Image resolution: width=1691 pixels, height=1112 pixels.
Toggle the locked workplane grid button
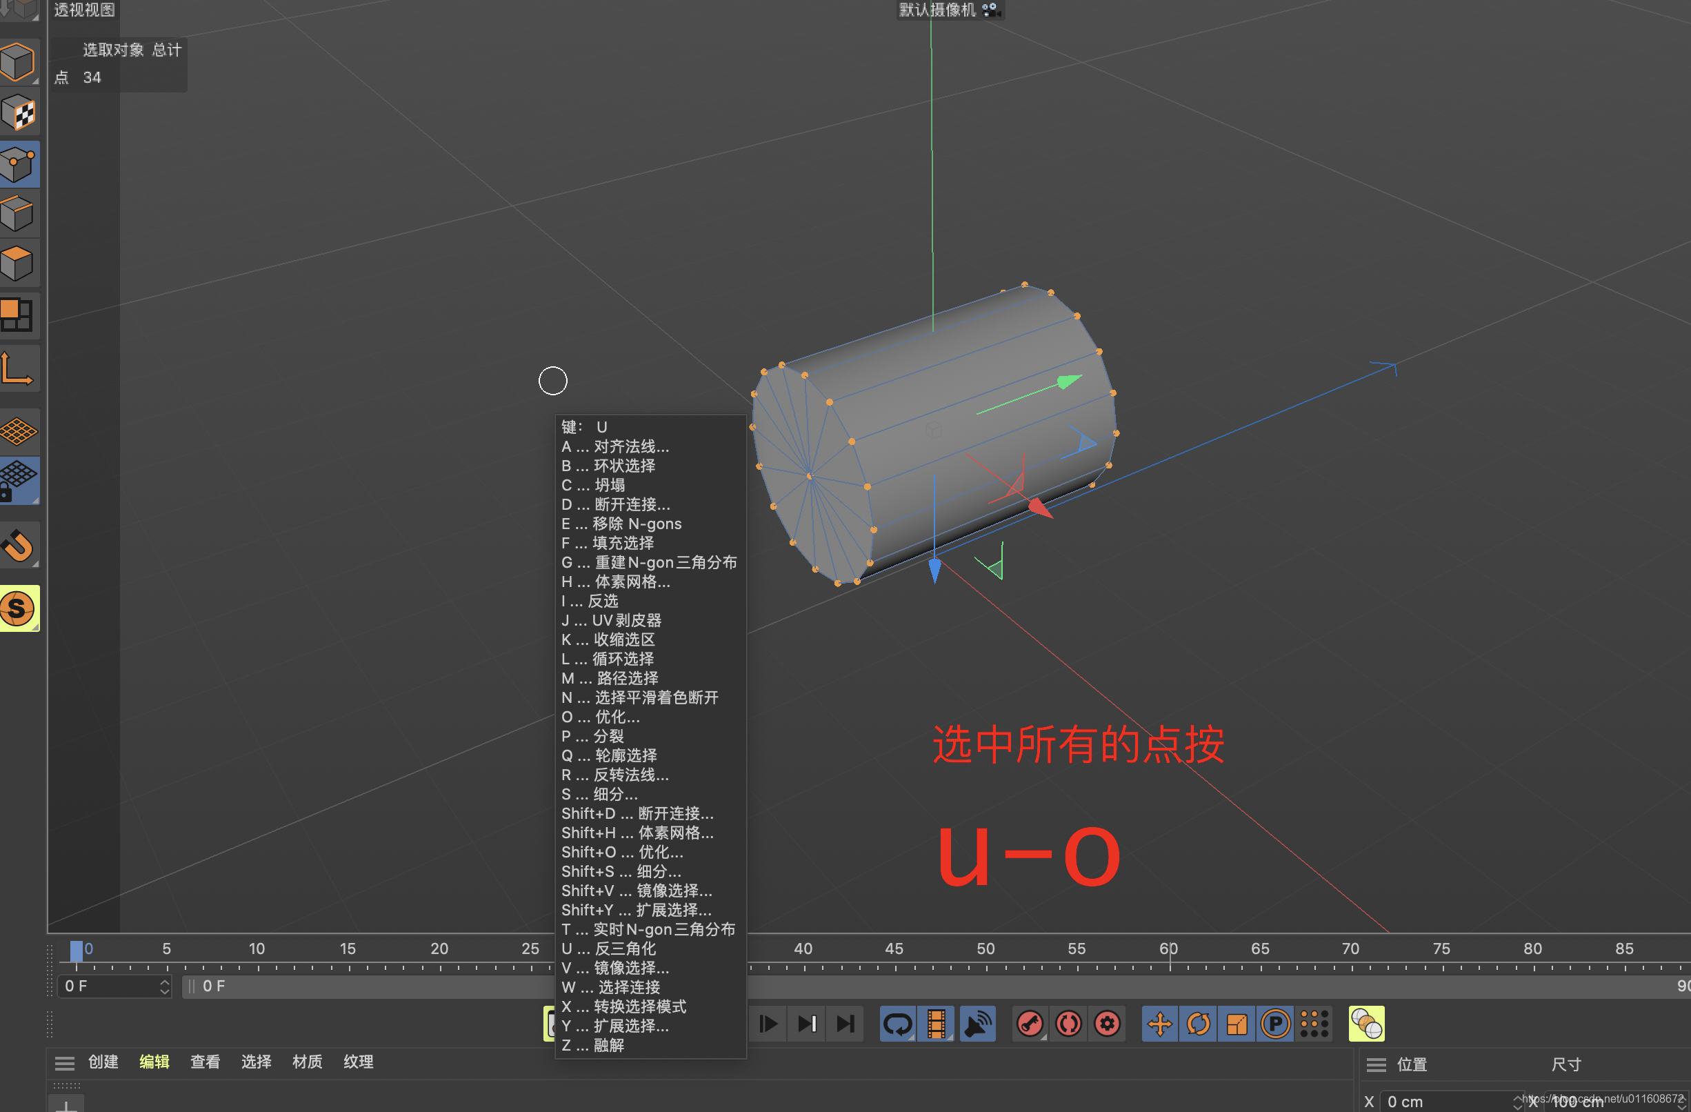(x=19, y=481)
